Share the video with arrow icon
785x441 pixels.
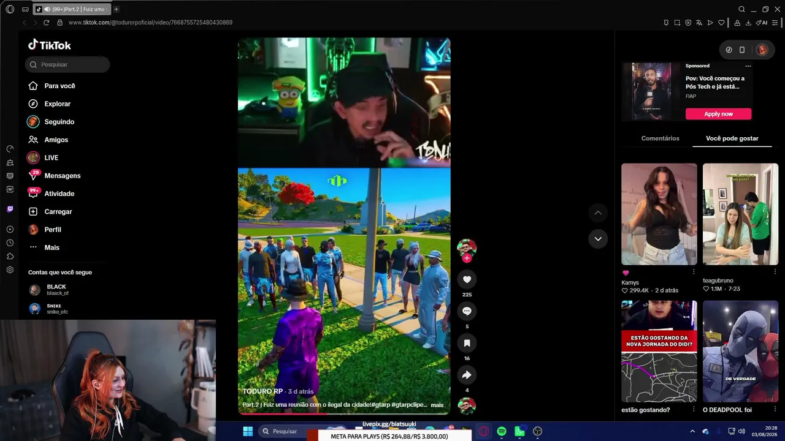click(x=467, y=375)
